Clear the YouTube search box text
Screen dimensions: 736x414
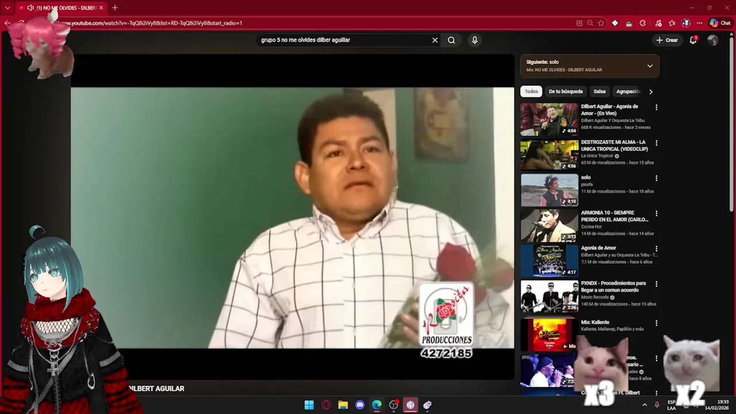(435, 40)
